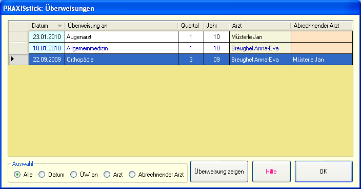This screenshot has width=361, height=189.
Task: Click Quartal value 1 in Augenarzt row
Action: pyautogui.click(x=191, y=37)
